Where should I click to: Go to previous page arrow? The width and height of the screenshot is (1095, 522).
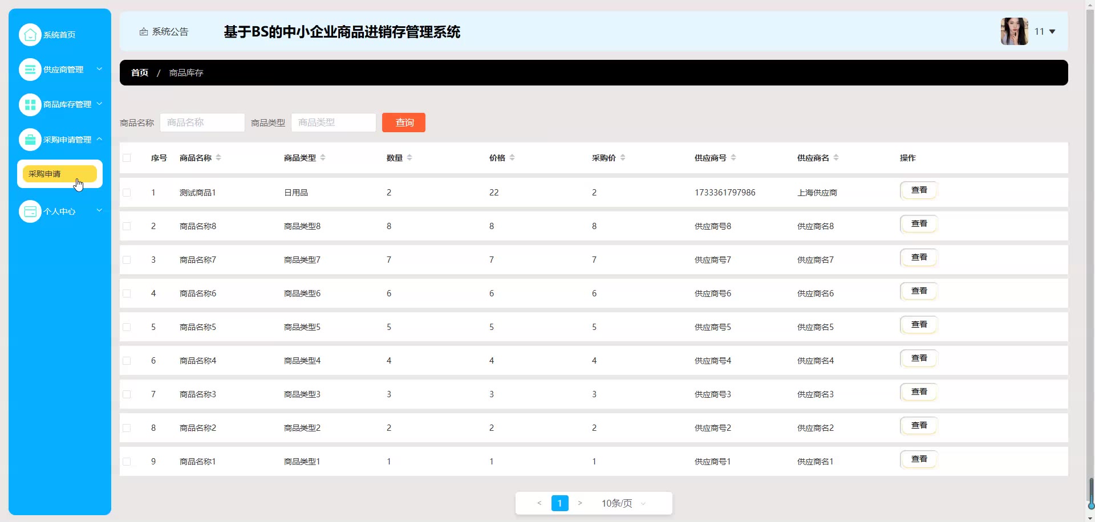click(x=540, y=503)
